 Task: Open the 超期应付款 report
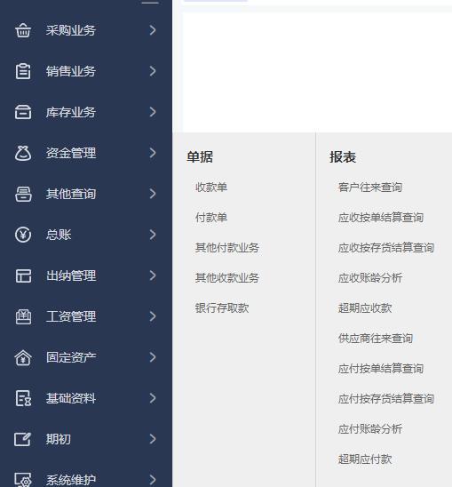pos(365,459)
